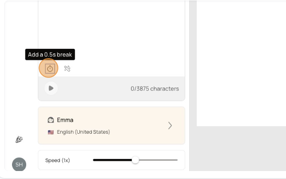Screen dimensions: 286x179
Task: Click blank space inside Emma voice card
Action: point(139,126)
